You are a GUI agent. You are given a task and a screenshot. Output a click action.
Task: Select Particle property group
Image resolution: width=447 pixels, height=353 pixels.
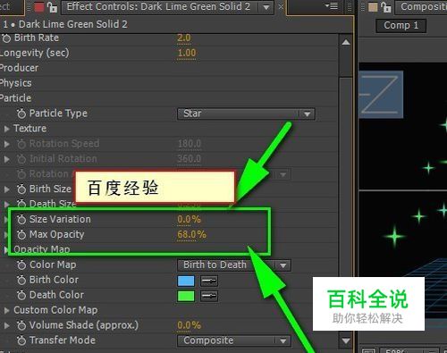pos(15,98)
